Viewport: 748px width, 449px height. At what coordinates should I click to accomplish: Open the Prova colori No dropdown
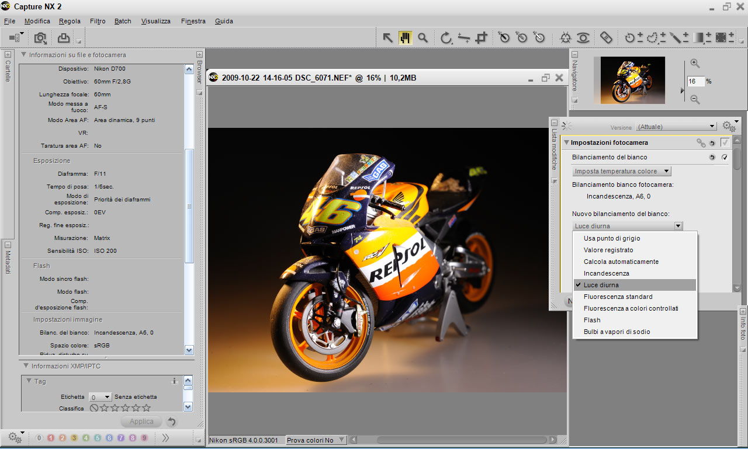(x=316, y=440)
